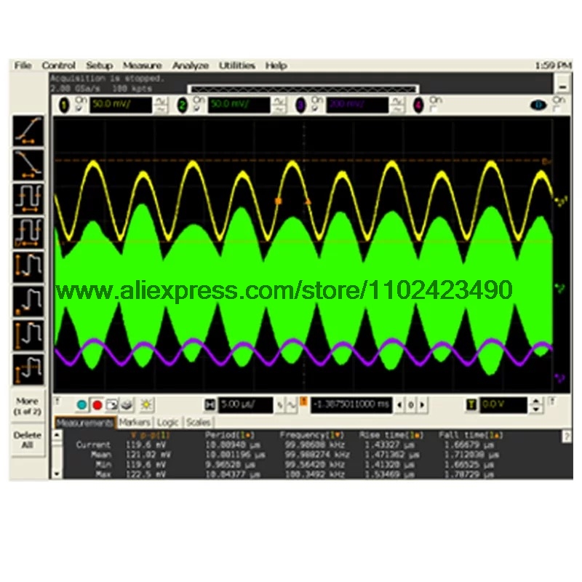Image resolution: width=582 pixels, height=582 pixels.
Task: Click the red Stop acquisition button
Action: (x=97, y=405)
